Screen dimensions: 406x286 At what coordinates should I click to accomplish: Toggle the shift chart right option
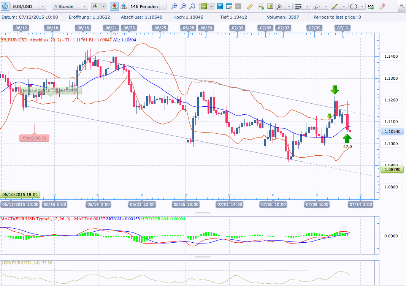[238, 6]
